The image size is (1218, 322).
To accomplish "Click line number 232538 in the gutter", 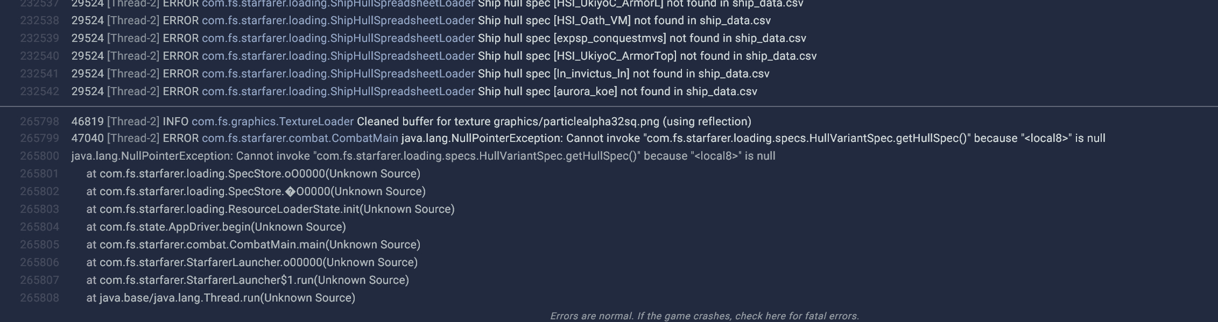I will click(x=39, y=20).
